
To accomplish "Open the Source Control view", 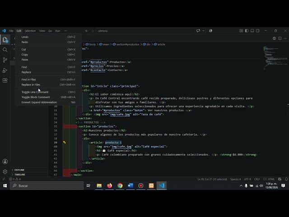I will 5,60.
